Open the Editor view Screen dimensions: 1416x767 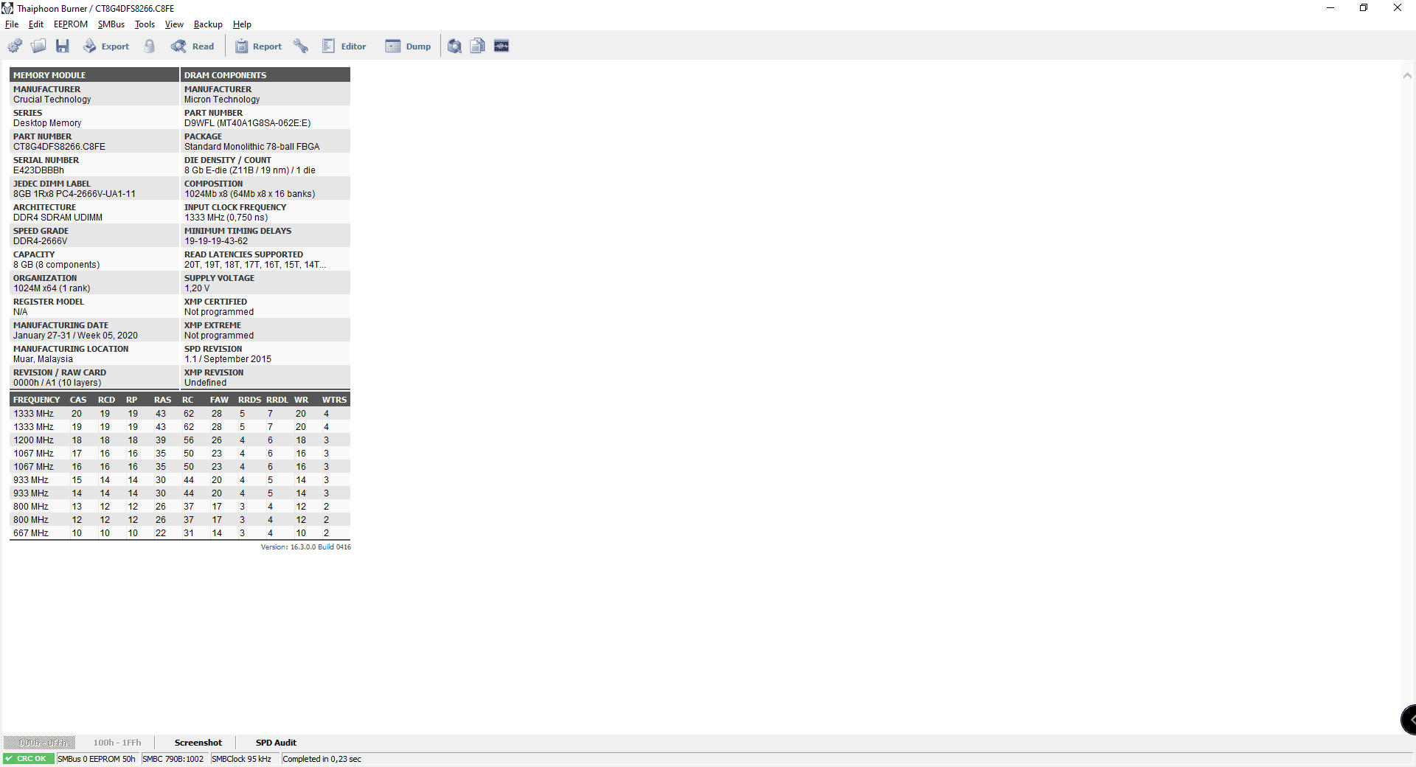click(x=344, y=46)
